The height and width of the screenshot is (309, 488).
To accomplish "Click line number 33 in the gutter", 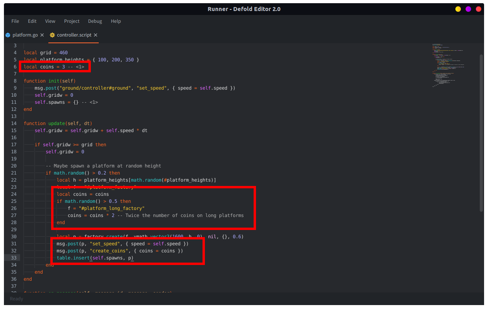I will tap(14, 258).
